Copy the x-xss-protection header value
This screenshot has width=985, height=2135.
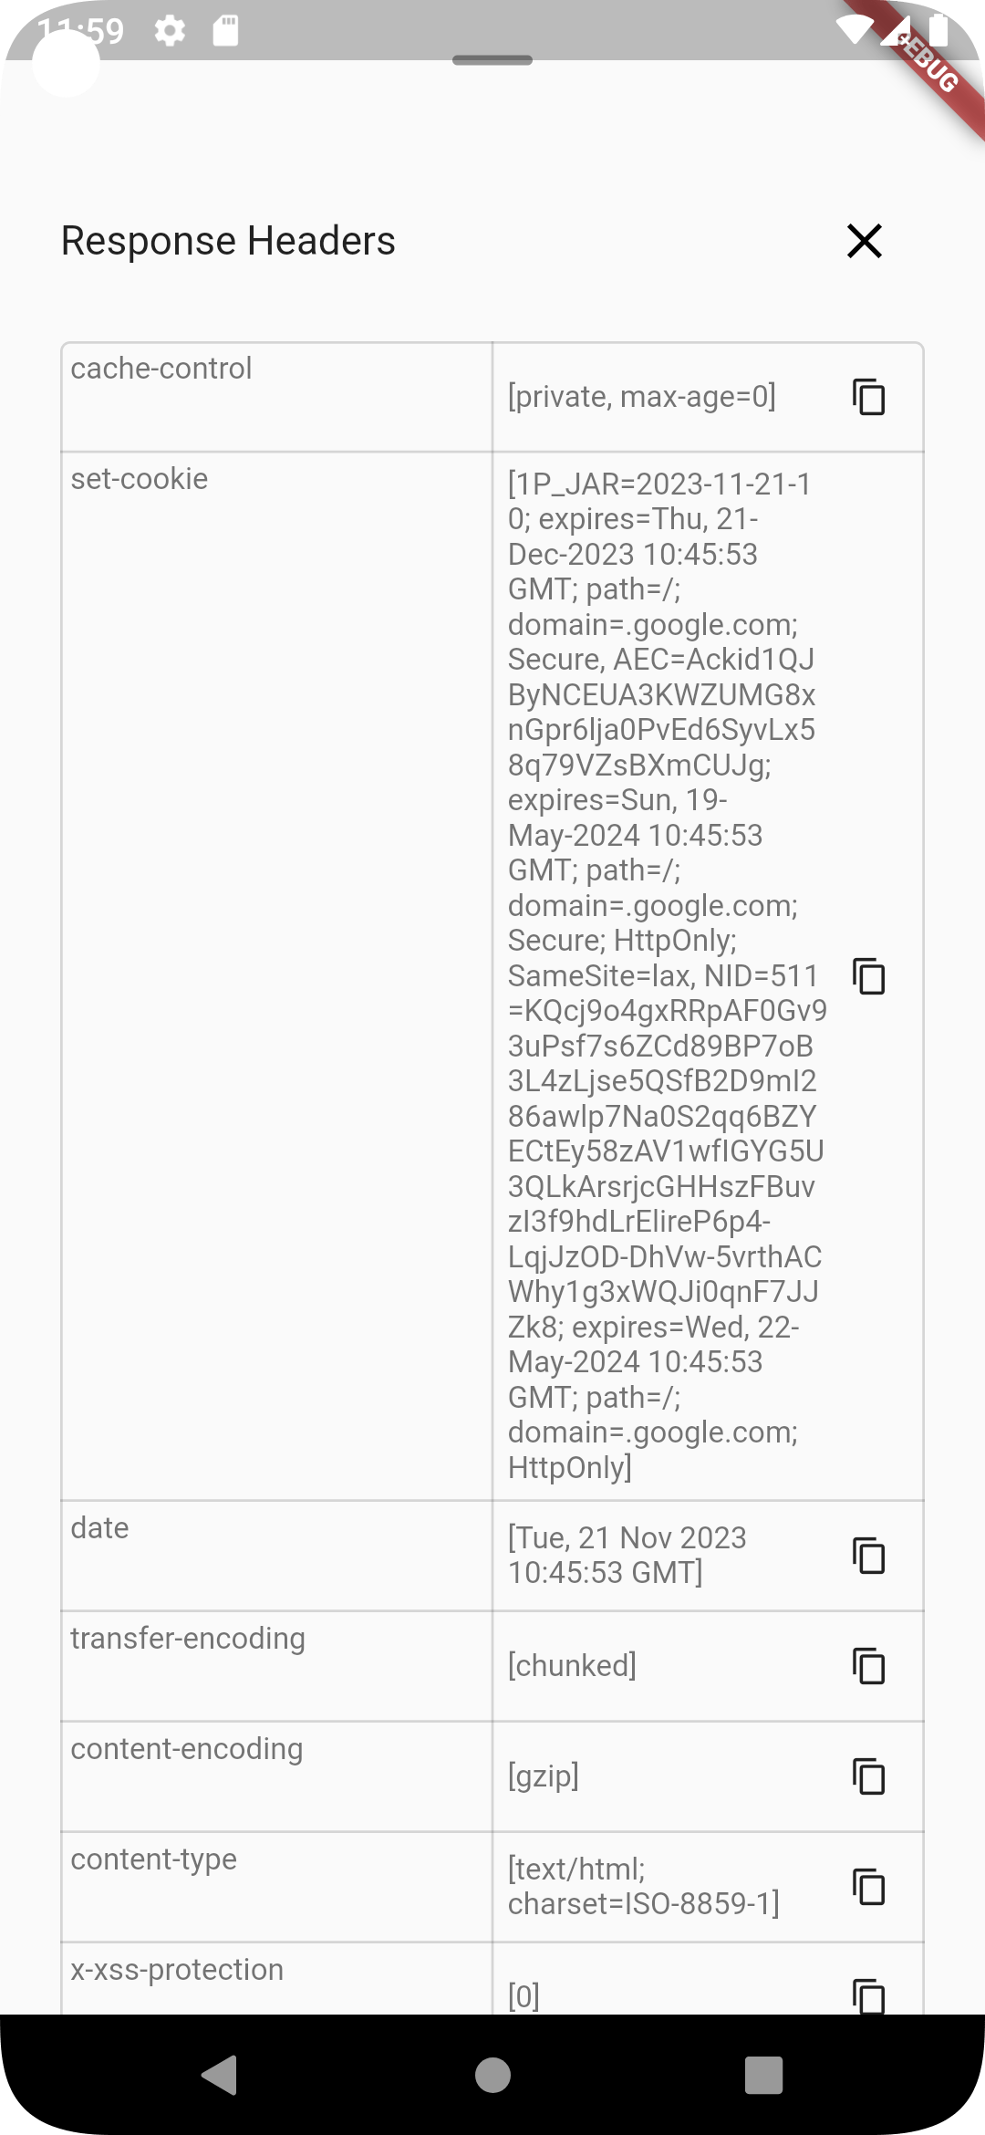pos(868,1996)
